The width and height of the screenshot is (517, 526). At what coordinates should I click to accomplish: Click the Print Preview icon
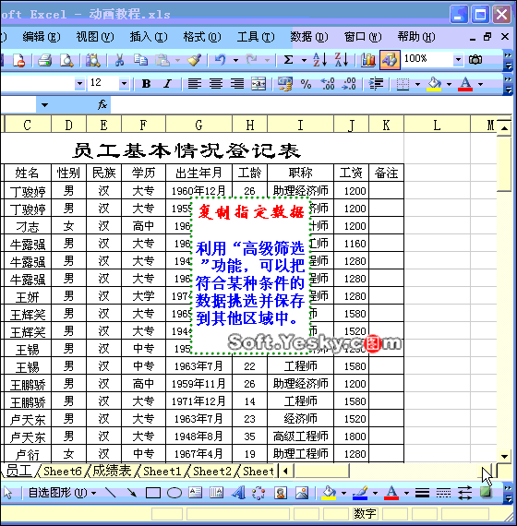coord(66,60)
